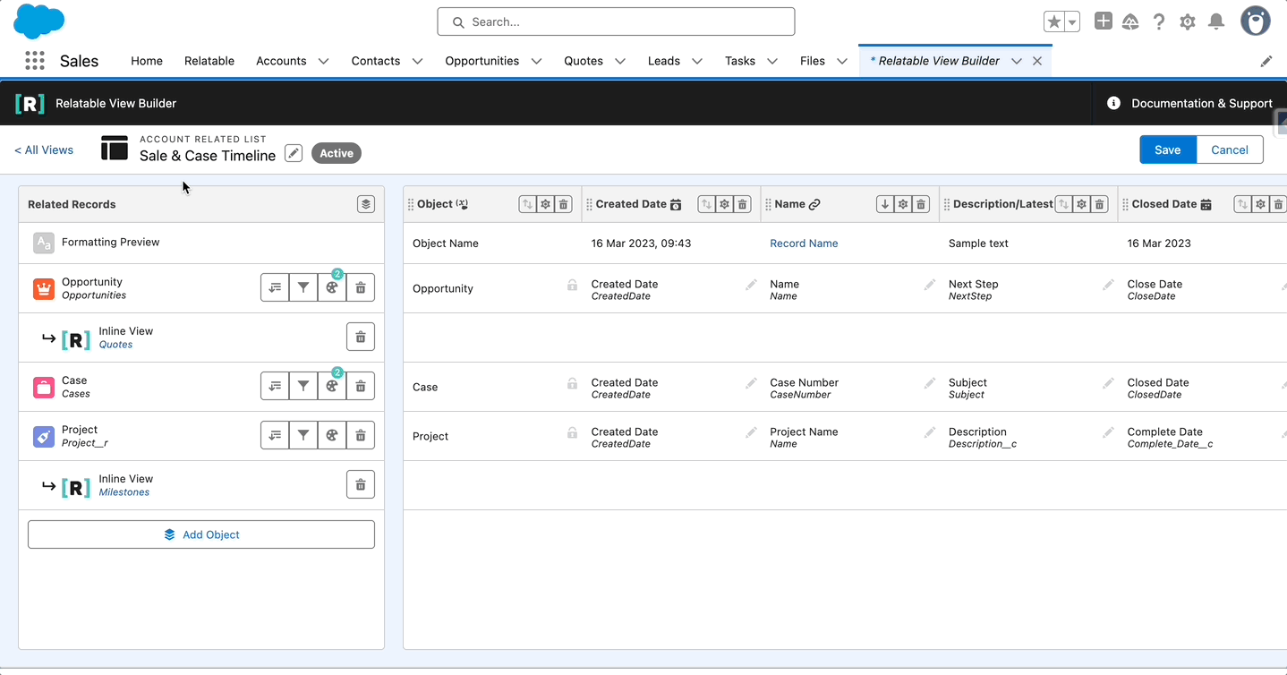The width and height of the screenshot is (1287, 675).
Task: Toggle sort arrows on Created Date column
Action: (706, 204)
